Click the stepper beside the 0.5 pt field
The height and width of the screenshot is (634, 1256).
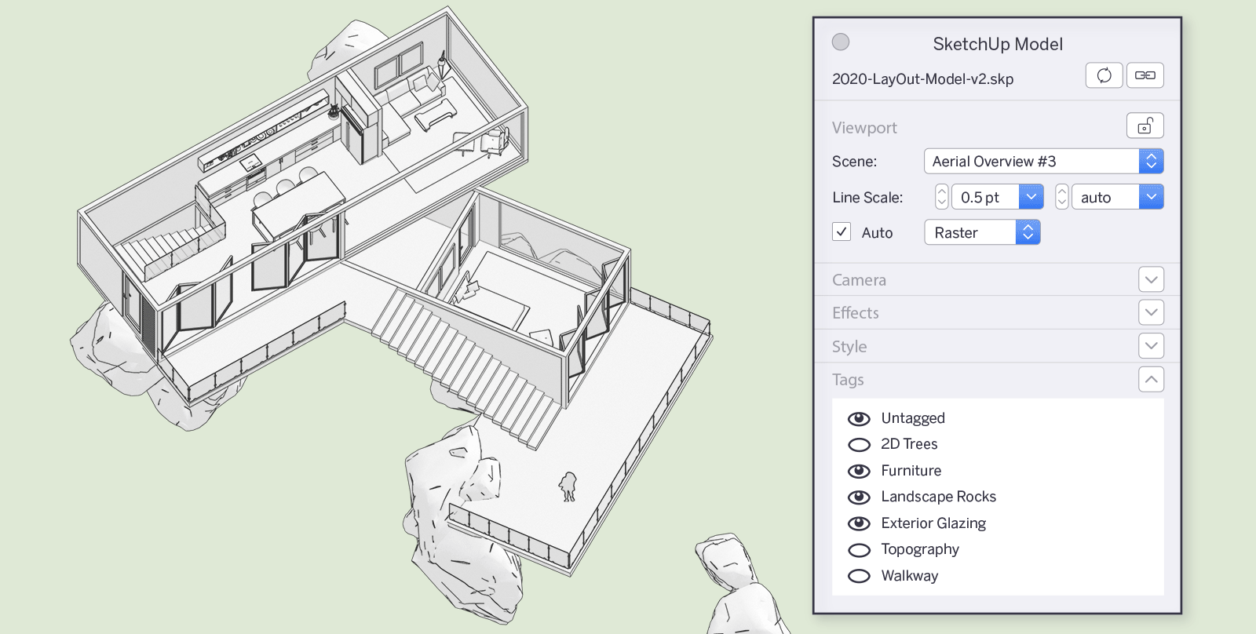tap(942, 197)
